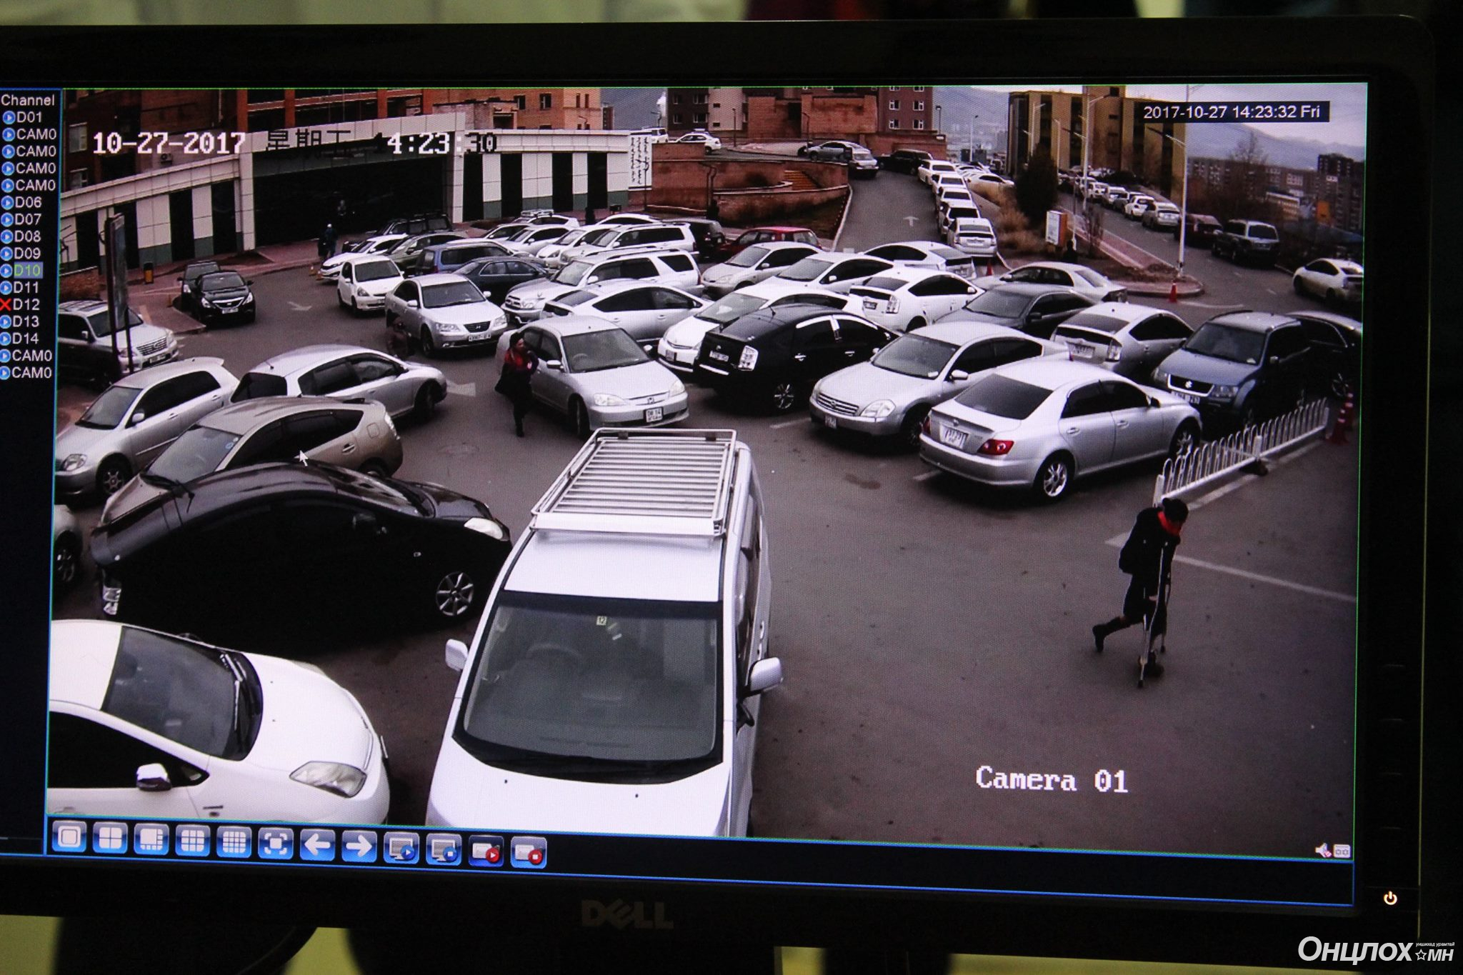The width and height of the screenshot is (1463, 975).
Task: Click the play icon beside D09
Action: click(x=7, y=254)
